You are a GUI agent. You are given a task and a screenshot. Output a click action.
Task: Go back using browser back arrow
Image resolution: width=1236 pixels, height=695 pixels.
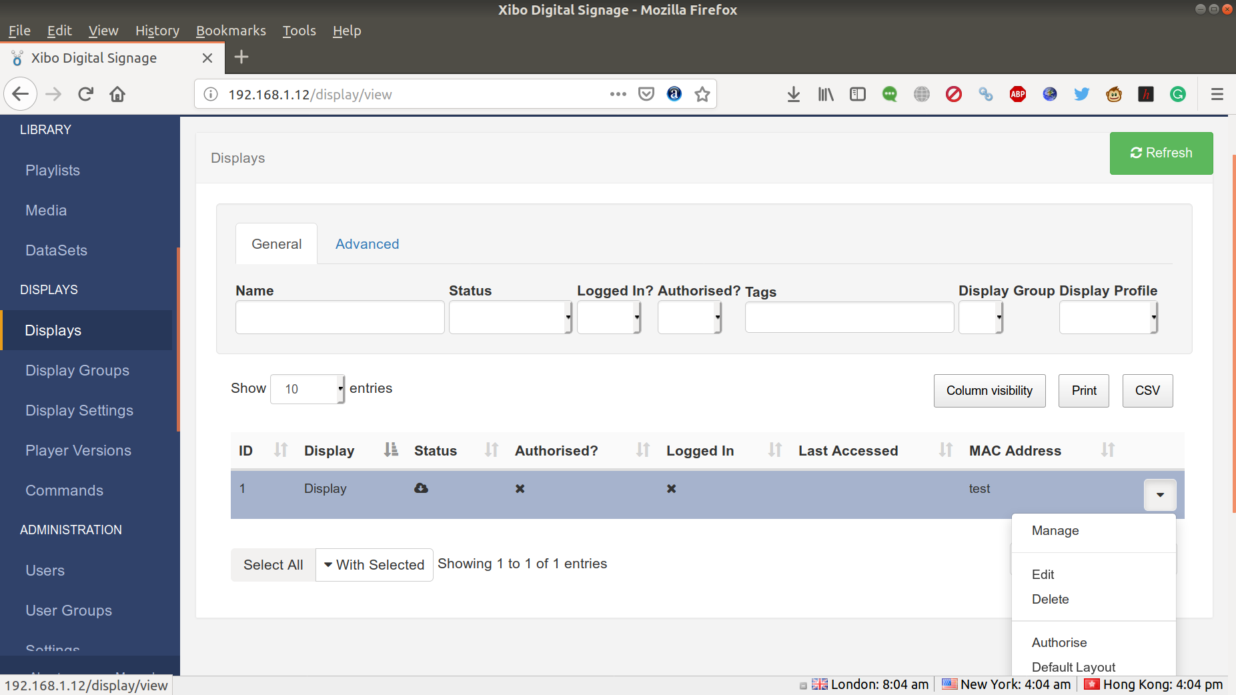click(x=20, y=94)
